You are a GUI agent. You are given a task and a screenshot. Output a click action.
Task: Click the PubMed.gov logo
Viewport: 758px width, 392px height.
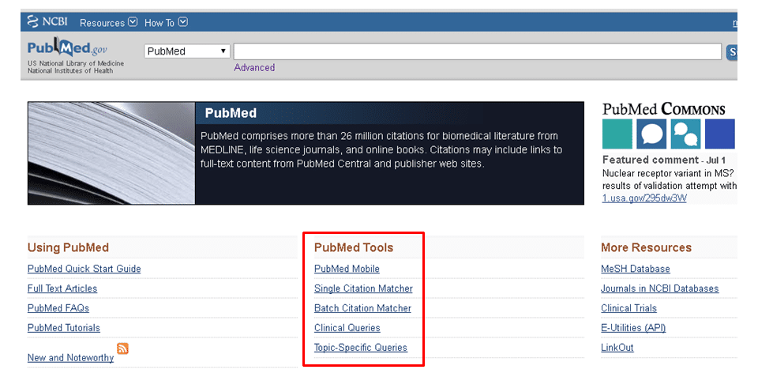[x=67, y=48]
